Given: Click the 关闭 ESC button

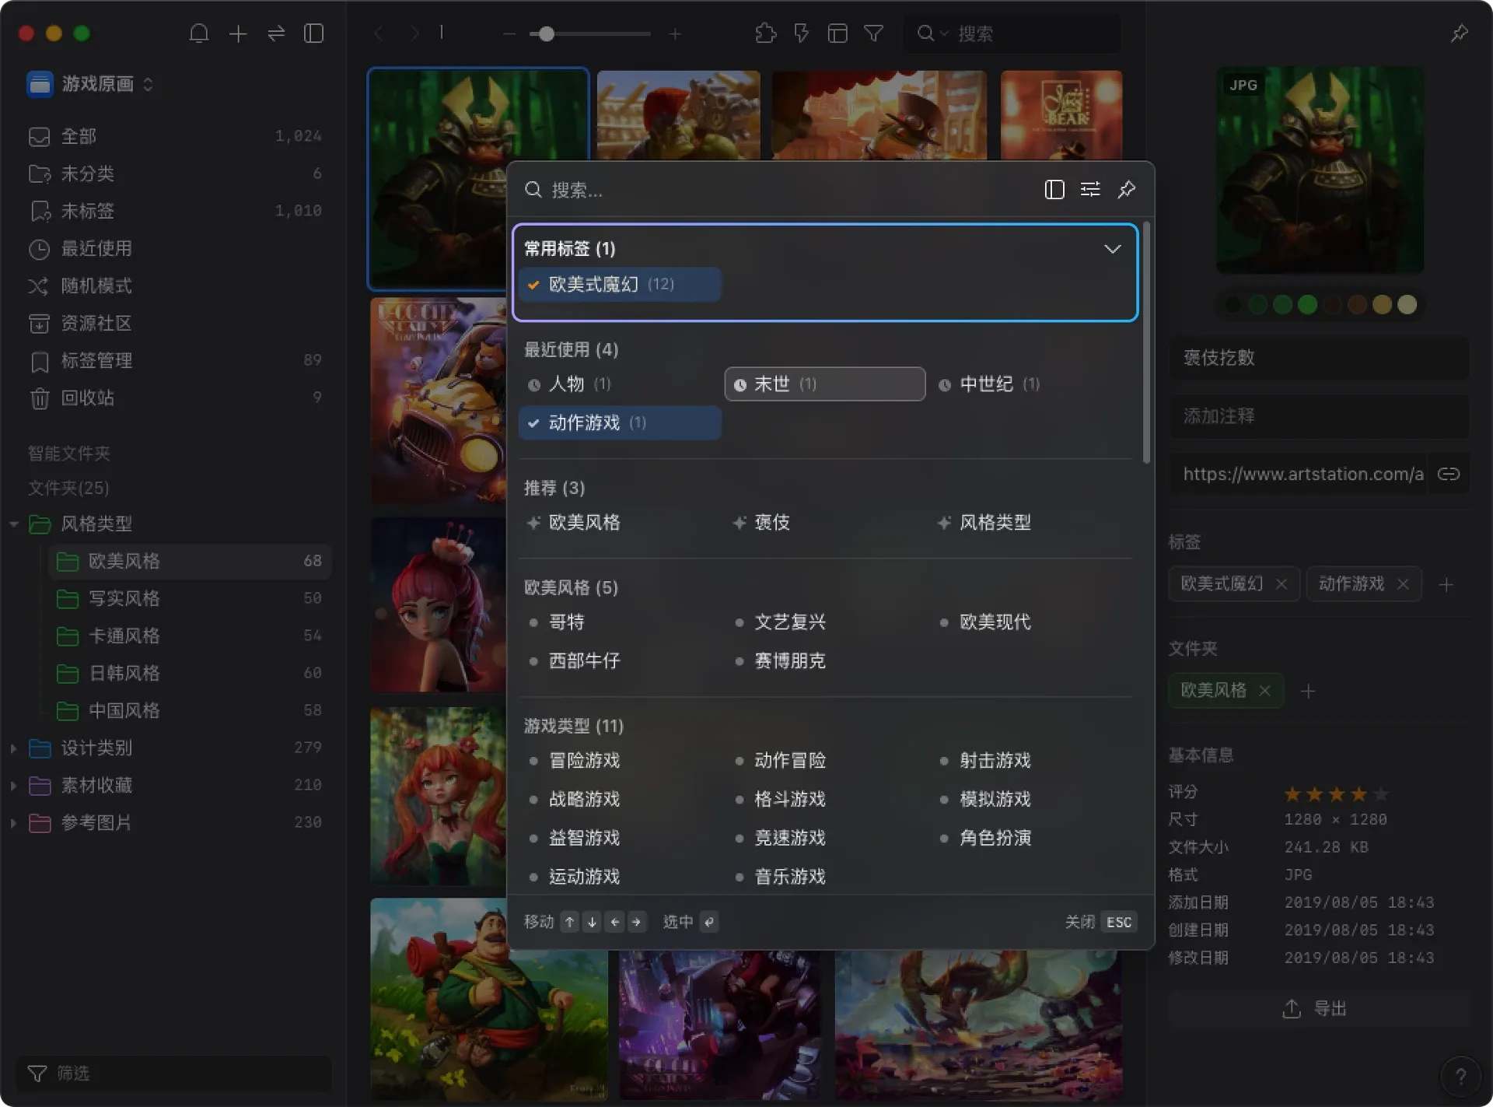Looking at the screenshot, I should pos(1101,922).
